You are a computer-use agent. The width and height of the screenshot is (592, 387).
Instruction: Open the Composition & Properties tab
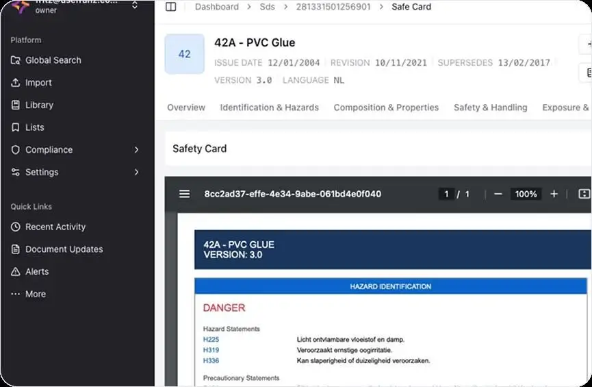coord(386,108)
